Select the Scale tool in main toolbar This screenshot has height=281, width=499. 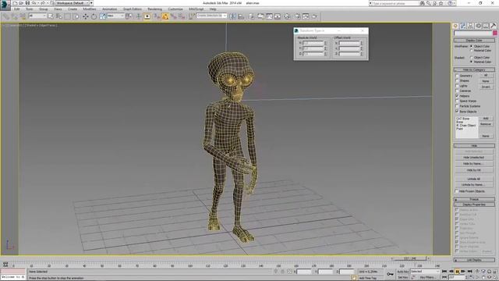102,16
